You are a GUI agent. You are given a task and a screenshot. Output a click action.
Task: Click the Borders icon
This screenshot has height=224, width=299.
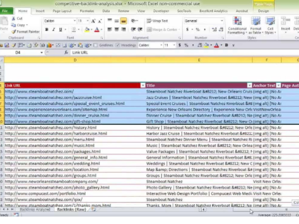[x=74, y=30]
